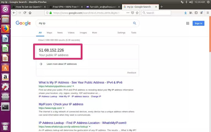Click the Google search magnifier button
This screenshot has height=132, width=211.
click(x=135, y=23)
